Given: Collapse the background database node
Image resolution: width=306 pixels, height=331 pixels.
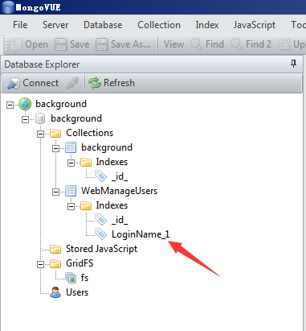Looking at the screenshot, I should coord(25,119).
